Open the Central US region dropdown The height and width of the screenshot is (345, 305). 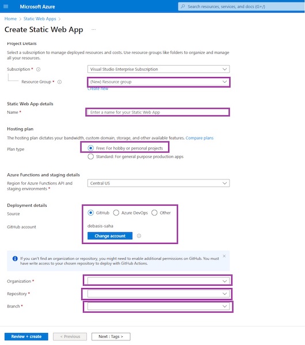click(x=159, y=183)
